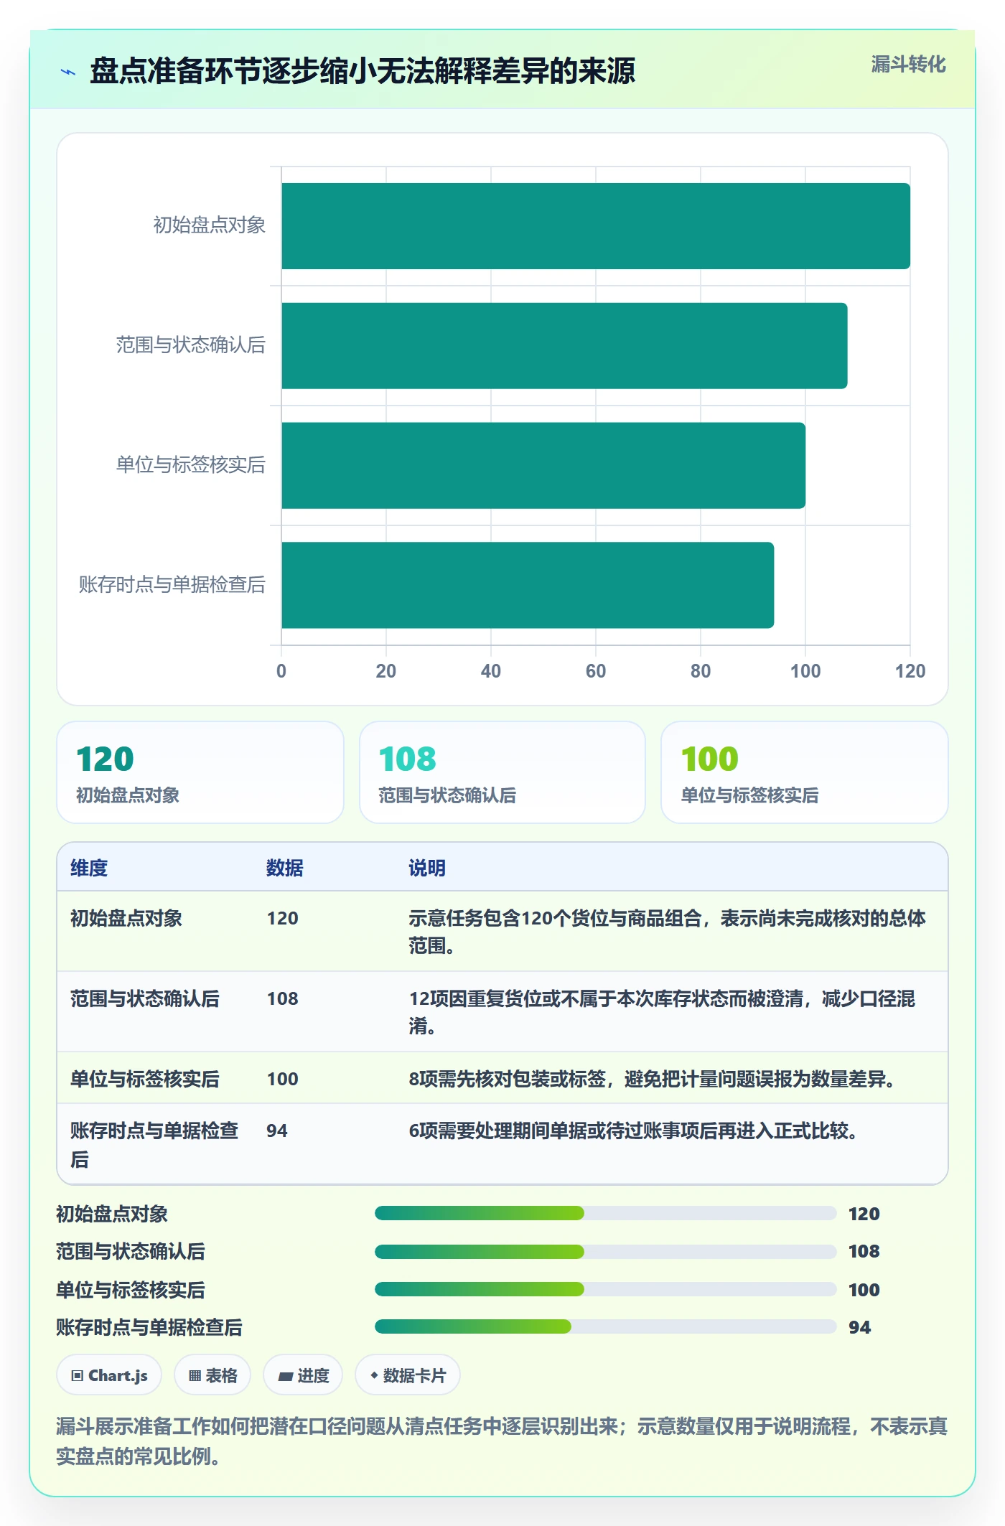This screenshot has height=1526, width=1005.
Task: Click the 数据卡片 tag chip
Action: click(x=408, y=1375)
